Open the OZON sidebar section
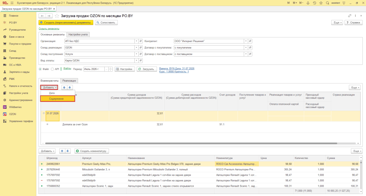This screenshot has height=196, width=366. pyautogui.click(x=13, y=114)
